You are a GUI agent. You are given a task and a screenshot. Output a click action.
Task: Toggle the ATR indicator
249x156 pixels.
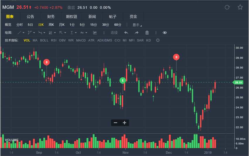[91, 40]
